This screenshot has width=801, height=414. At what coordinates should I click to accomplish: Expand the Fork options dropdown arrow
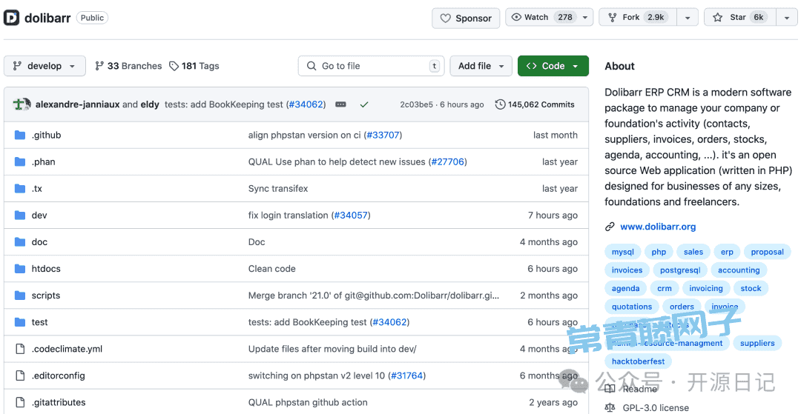point(688,17)
